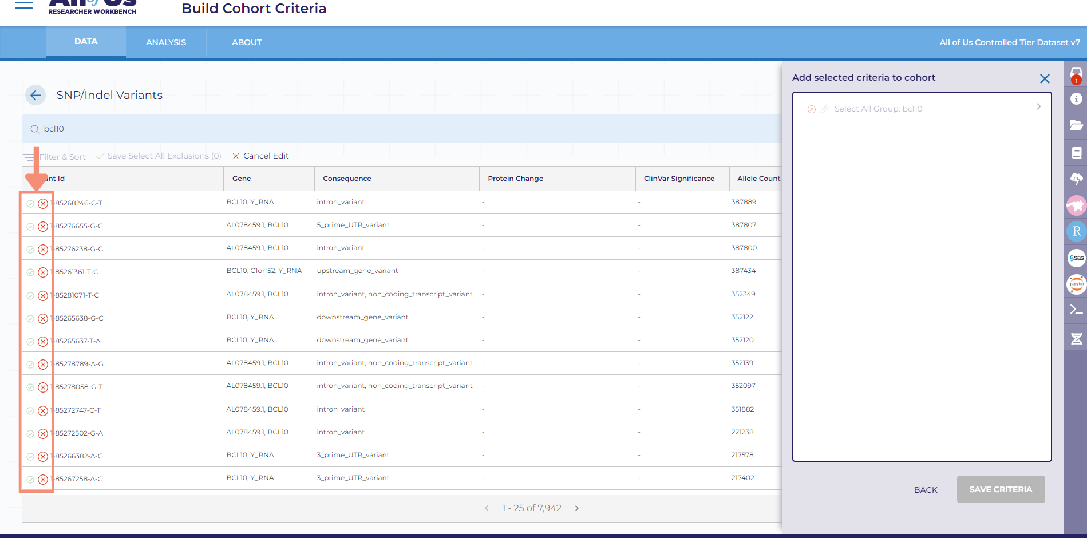Open the book data dictionary sidebar icon
Image resolution: width=1087 pixels, height=538 pixels.
pyautogui.click(x=1076, y=153)
